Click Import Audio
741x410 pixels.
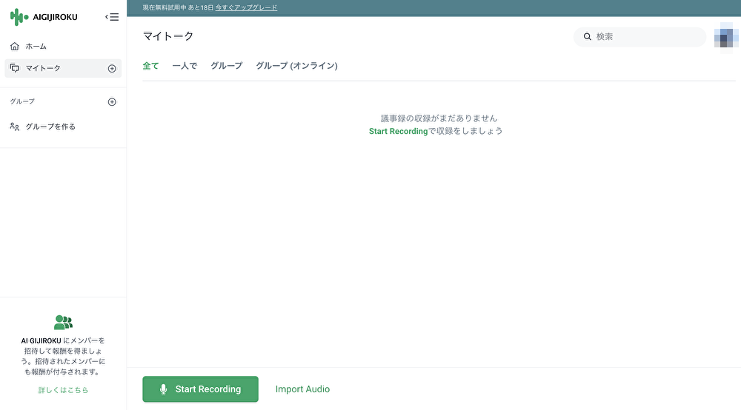302,389
